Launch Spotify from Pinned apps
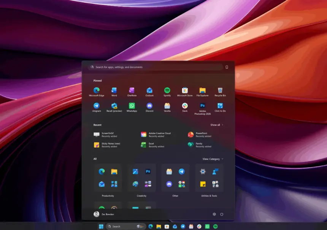Screen dimensions: 327x230 tap(167, 92)
